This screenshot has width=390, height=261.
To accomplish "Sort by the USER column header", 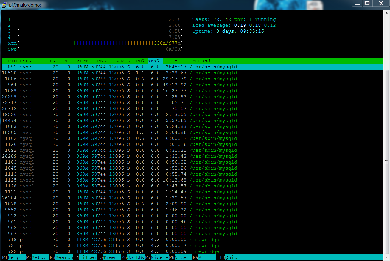I will pyautogui.click(x=26, y=61).
